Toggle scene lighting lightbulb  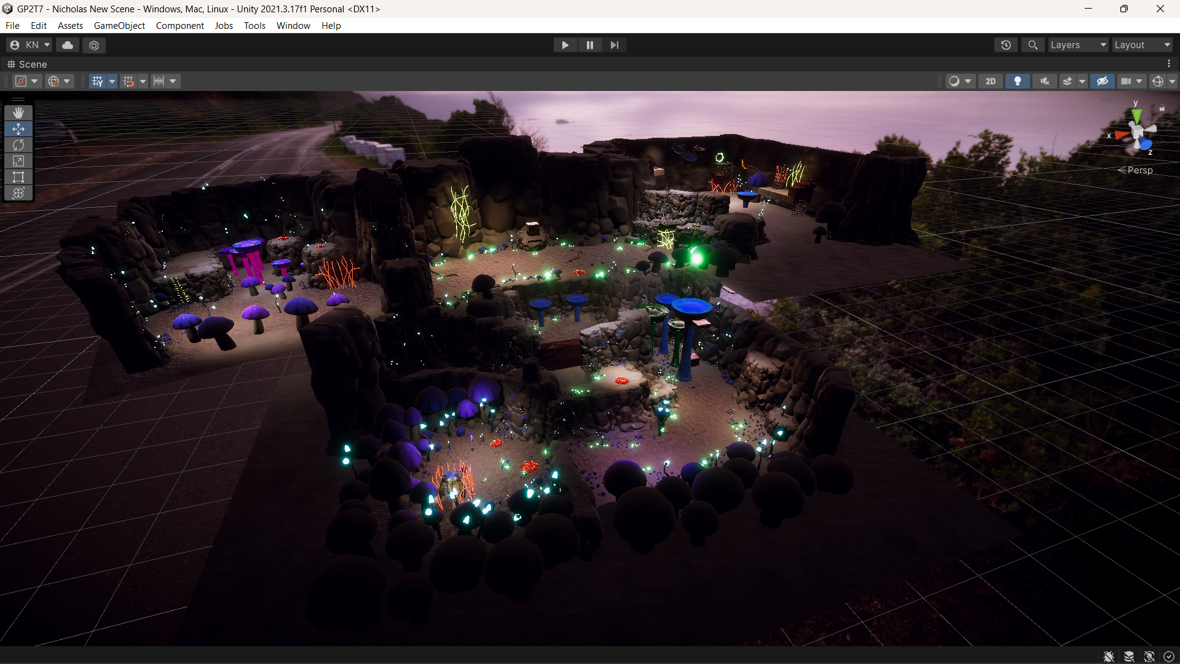point(1017,81)
